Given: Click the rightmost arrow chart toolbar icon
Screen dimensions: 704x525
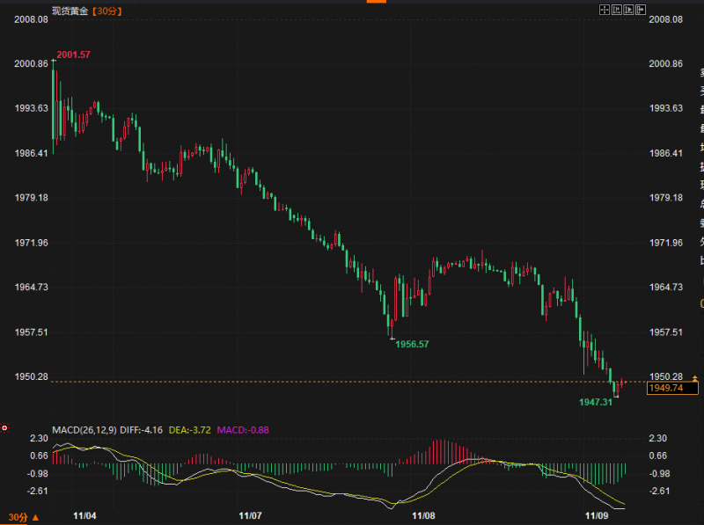Looking at the screenshot, I should click(x=641, y=10).
